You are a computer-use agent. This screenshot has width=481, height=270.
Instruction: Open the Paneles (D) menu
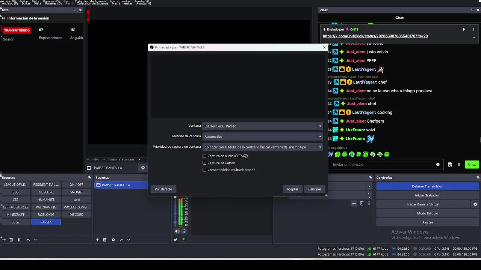(x=53, y=3)
